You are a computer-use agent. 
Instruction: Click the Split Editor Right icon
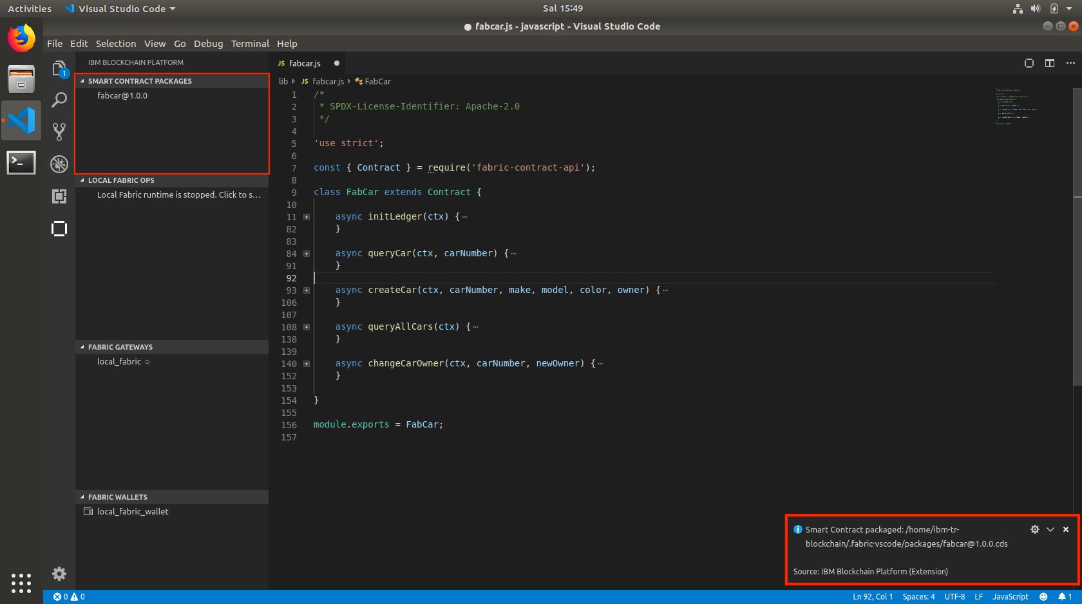(1050, 63)
